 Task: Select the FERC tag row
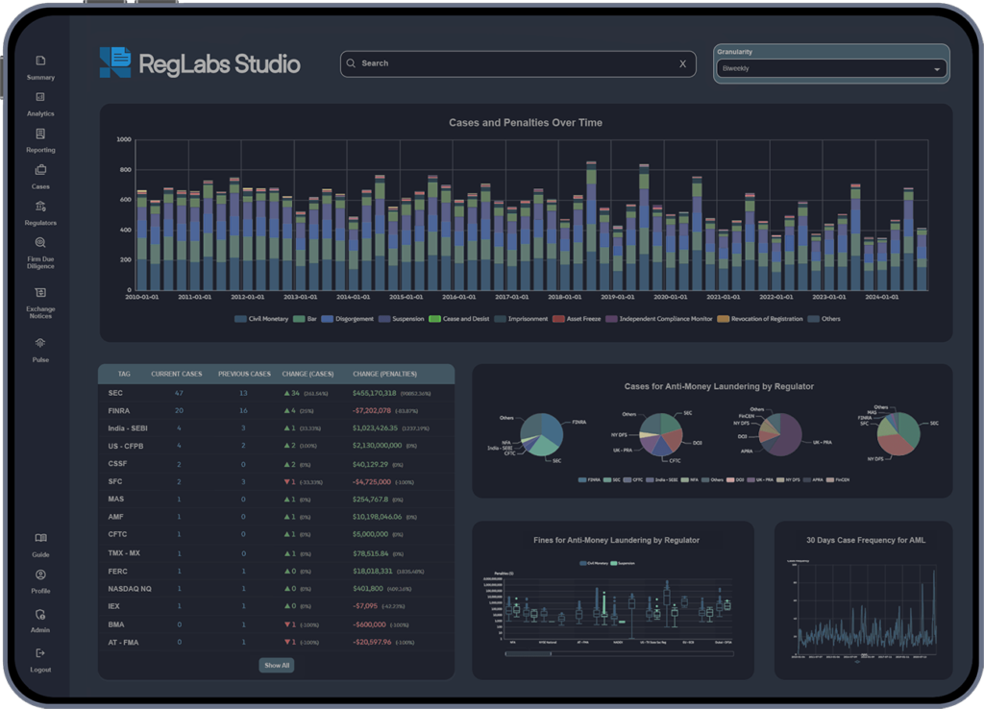[276, 571]
